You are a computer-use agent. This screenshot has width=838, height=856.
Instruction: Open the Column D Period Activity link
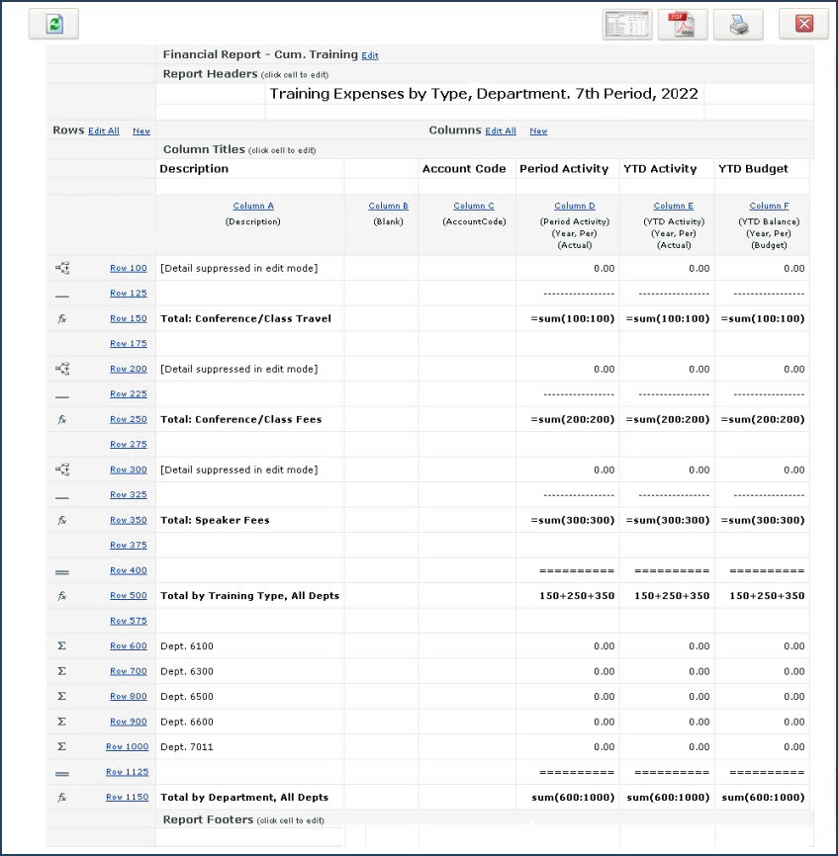tap(569, 206)
